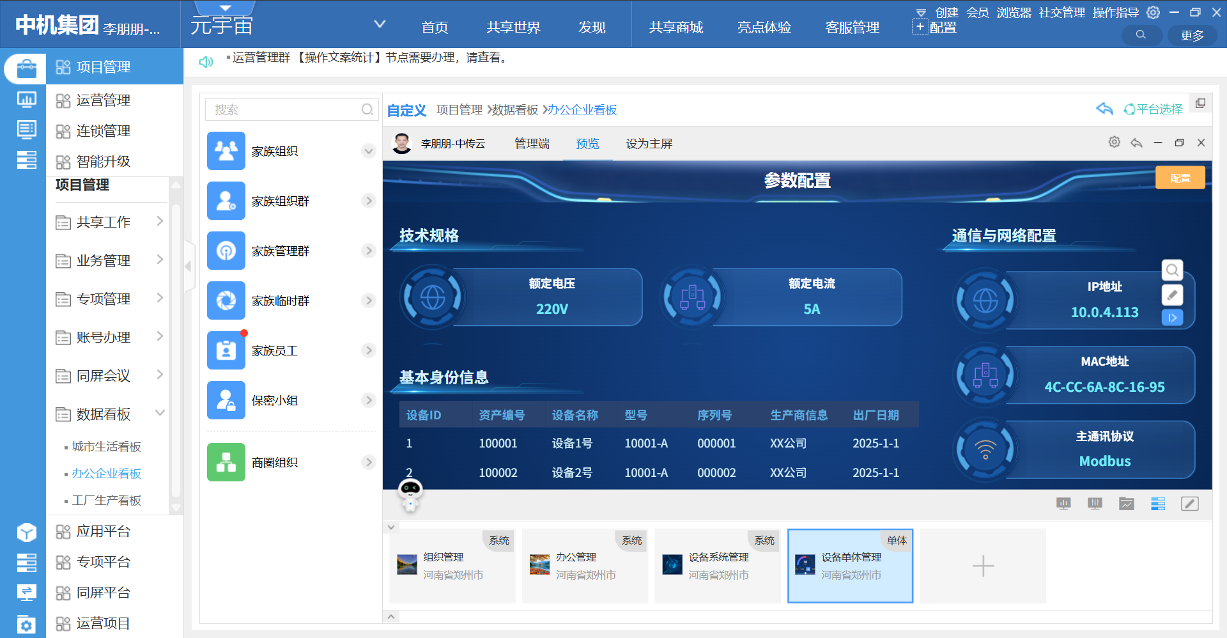Click the orange 配置 button
The image size is (1227, 638).
(x=1180, y=178)
